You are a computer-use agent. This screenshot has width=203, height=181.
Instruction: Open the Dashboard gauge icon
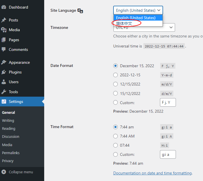pyautogui.click(x=4, y=7)
